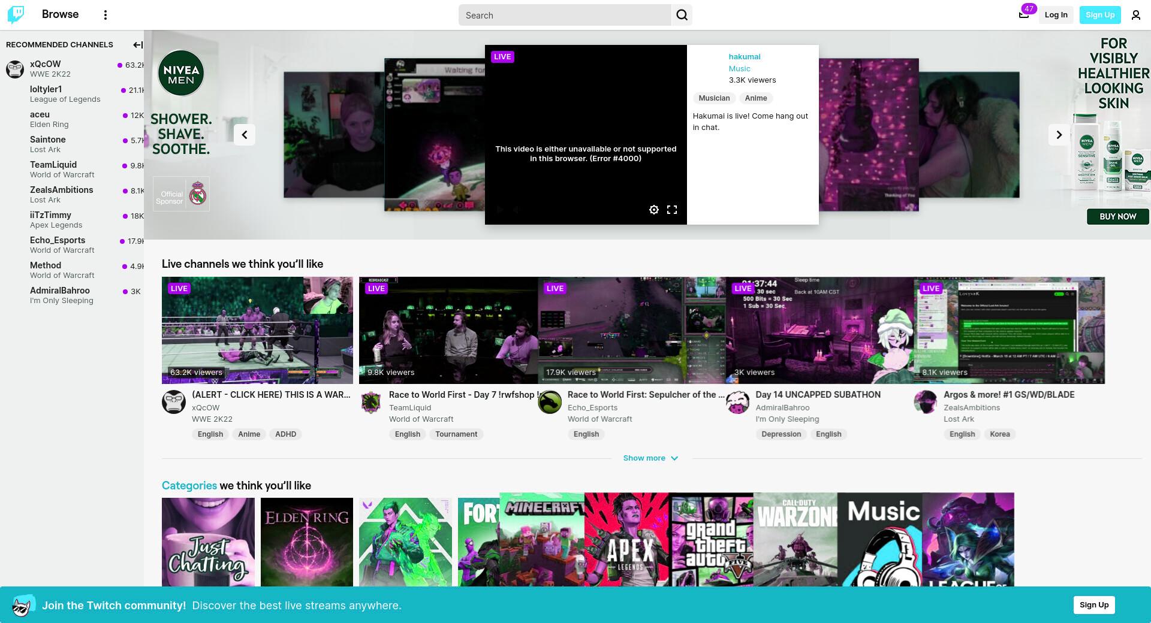Open the Browse tab
This screenshot has height=623, width=1151.
(60, 14)
